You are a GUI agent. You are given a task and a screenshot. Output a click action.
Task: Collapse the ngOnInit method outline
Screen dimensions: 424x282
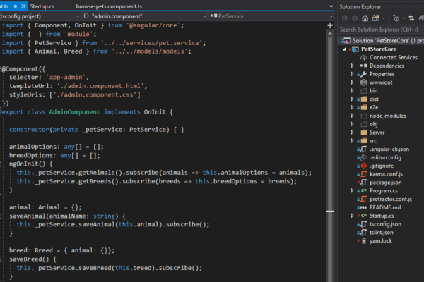click(x=1, y=164)
